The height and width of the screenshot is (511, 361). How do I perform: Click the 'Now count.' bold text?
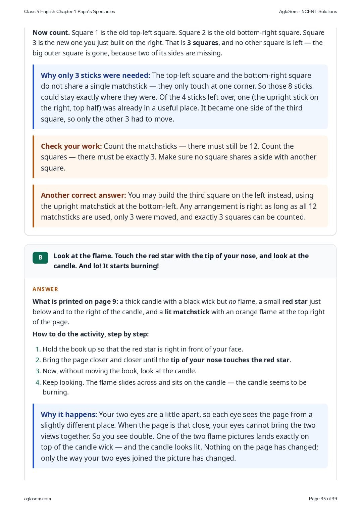coord(51,33)
